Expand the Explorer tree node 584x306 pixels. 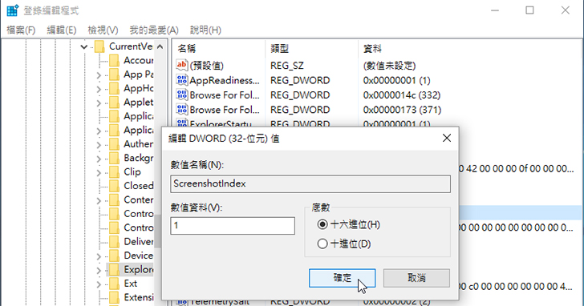[x=99, y=271]
